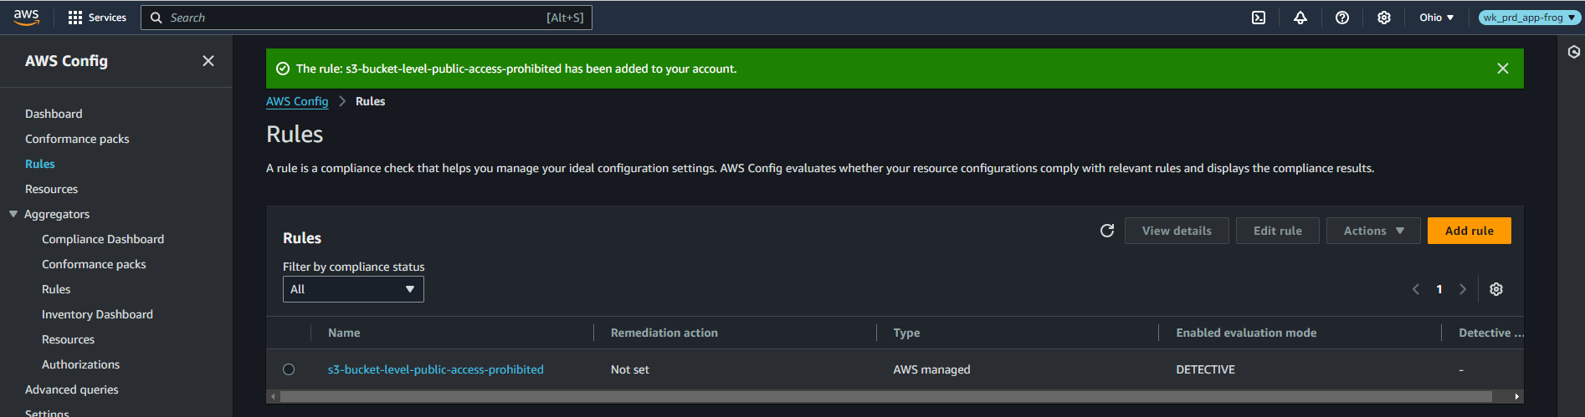Expand the Actions dropdown
The height and width of the screenshot is (417, 1585).
pyautogui.click(x=1372, y=231)
